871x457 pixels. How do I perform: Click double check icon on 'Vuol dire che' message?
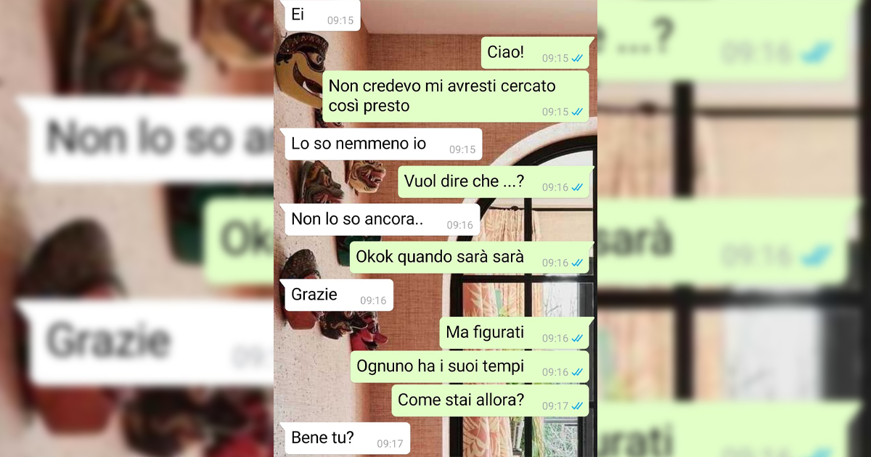577,187
